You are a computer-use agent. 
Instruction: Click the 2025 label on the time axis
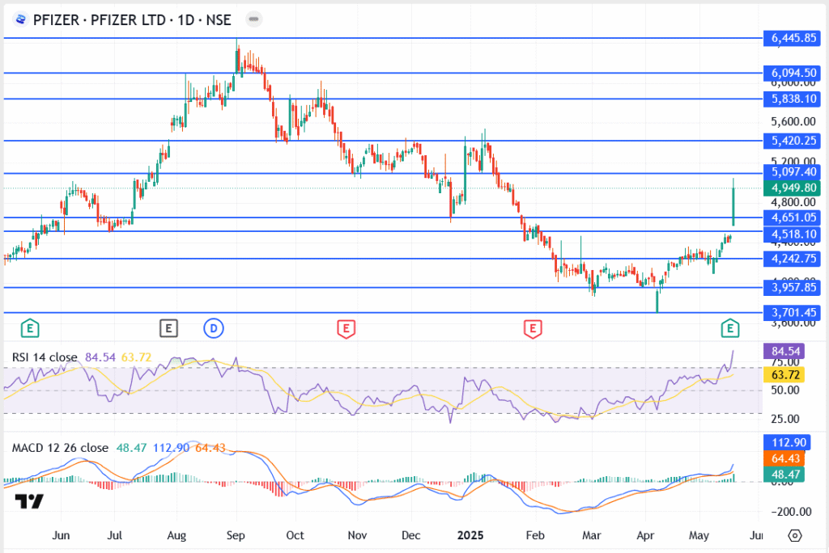click(470, 535)
